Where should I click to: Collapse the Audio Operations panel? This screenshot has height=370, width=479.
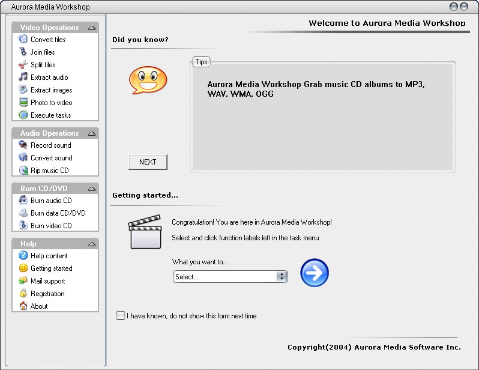[92, 133]
